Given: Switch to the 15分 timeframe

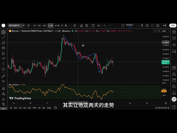Looking at the screenshot, I should [x=45, y=25].
